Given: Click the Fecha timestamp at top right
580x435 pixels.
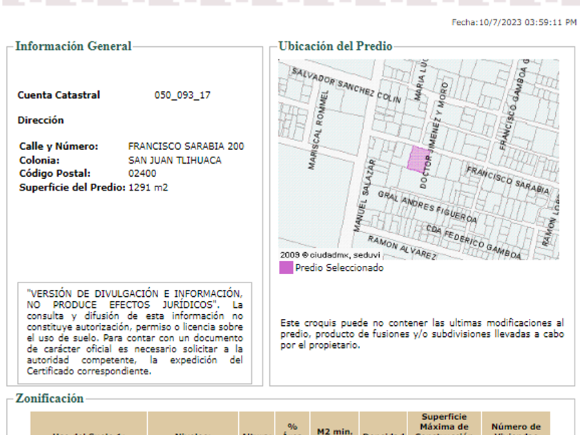Looking at the screenshot, I should (514, 22).
